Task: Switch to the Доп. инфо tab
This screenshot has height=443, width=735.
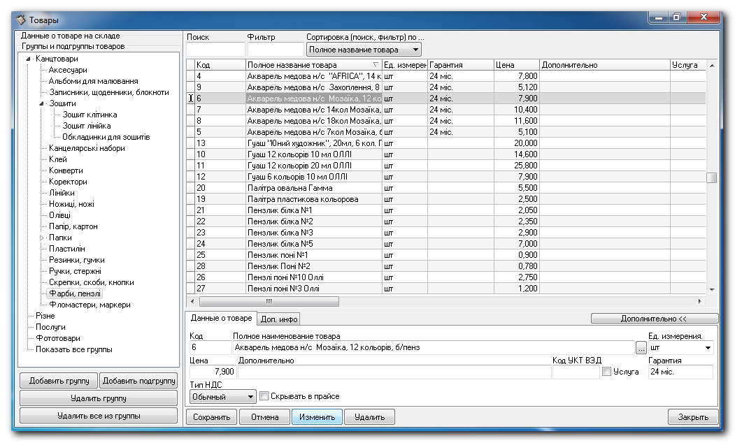Action: (x=279, y=319)
